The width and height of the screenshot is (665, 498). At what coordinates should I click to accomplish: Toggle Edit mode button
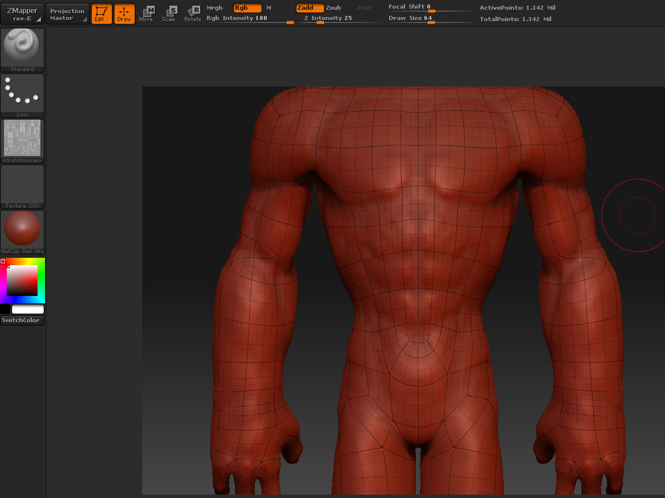pyautogui.click(x=101, y=14)
